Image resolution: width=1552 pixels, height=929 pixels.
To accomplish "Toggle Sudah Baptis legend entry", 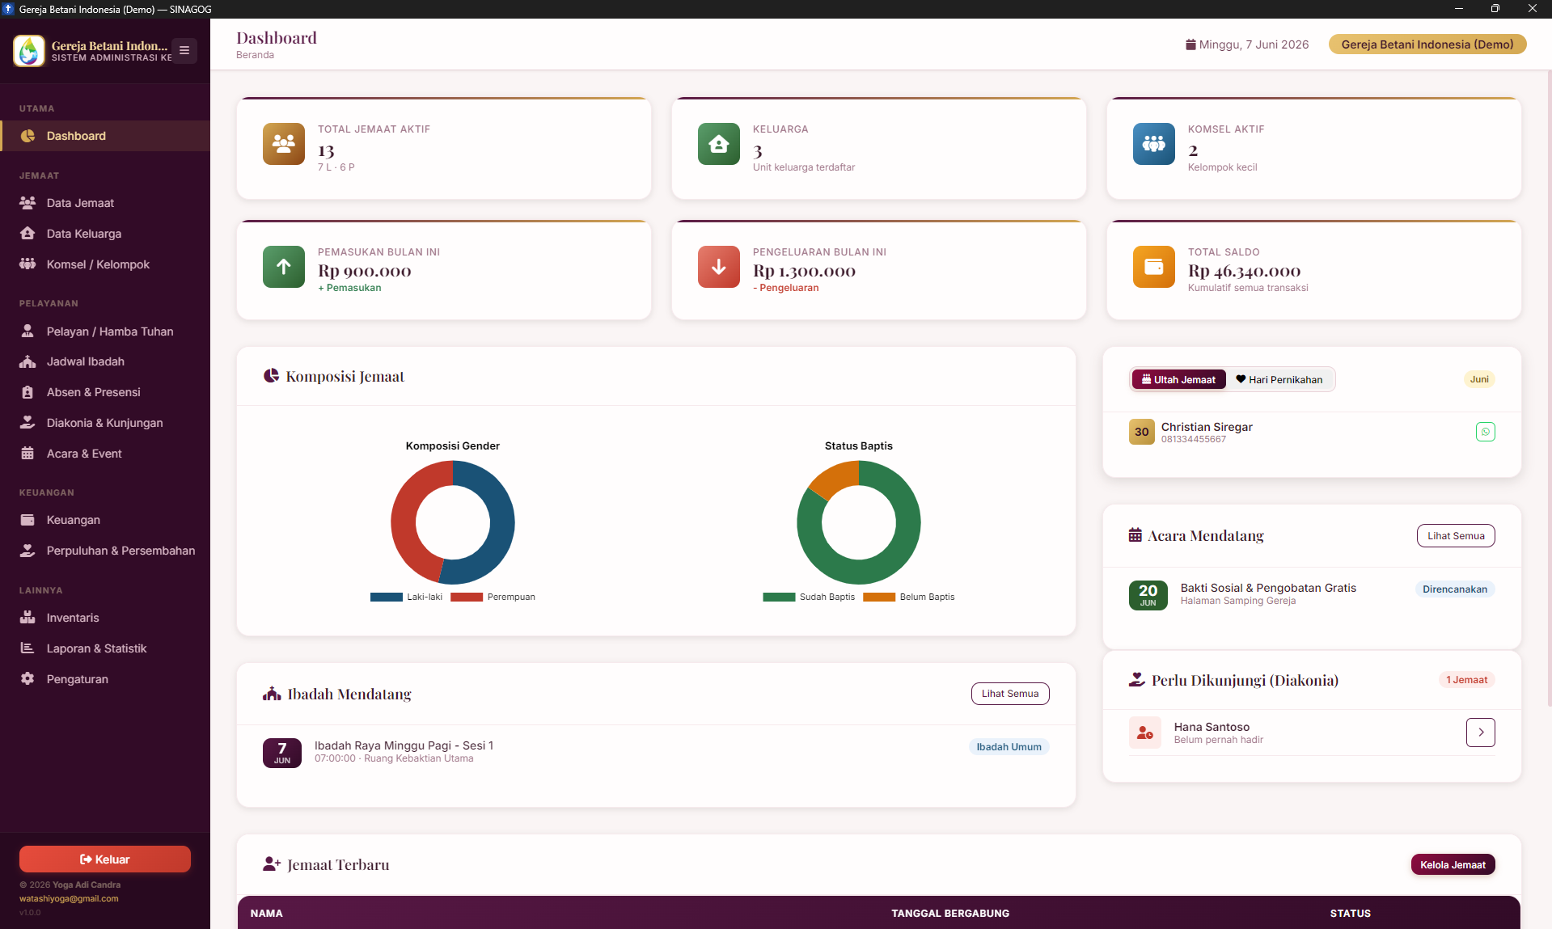I will [809, 597].
